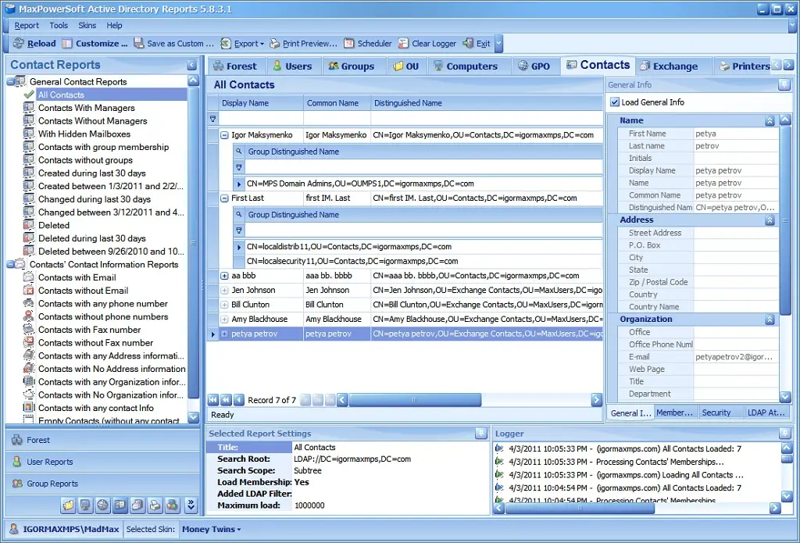Viewport: 800px width, 543px height.
Task: Click the funnel icon in Igor Maksymenko's group subgrid
Action: 239,167
